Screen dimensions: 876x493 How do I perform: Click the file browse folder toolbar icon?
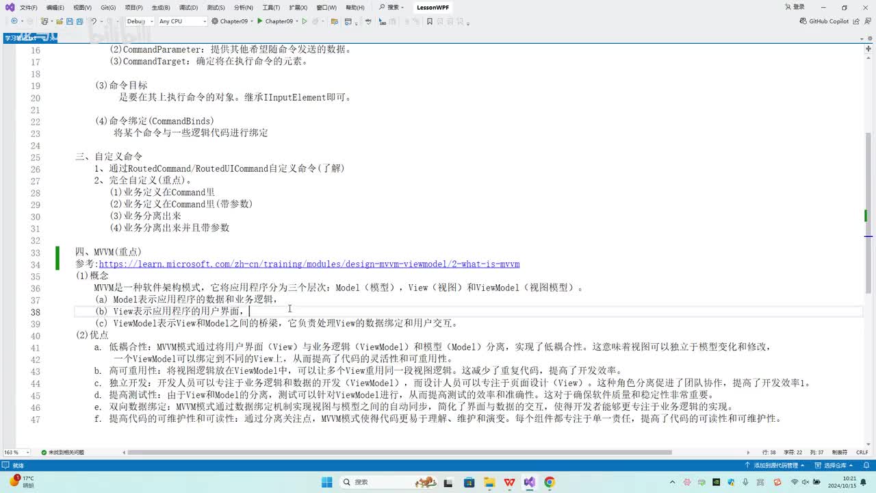[336, 21]
